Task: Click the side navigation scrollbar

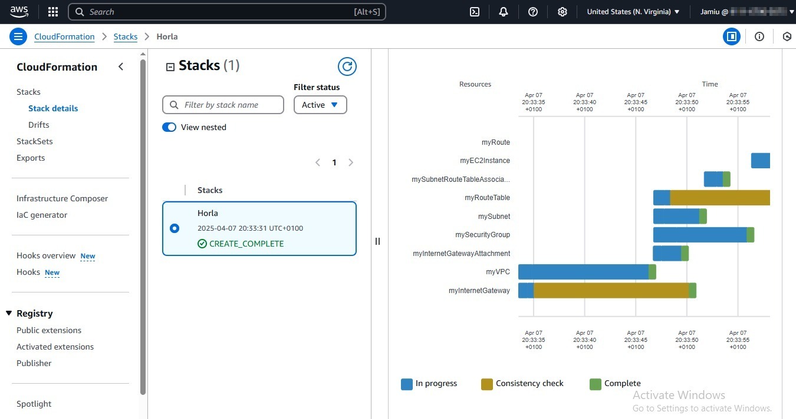Action: 143,227
